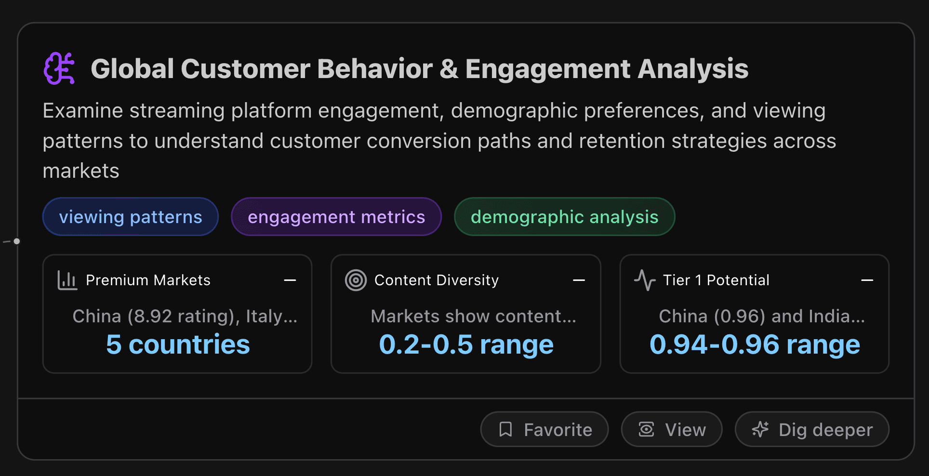Click the minus icon on Premium Markets card
Screen dimensions: 929x476
coord(290,280)
